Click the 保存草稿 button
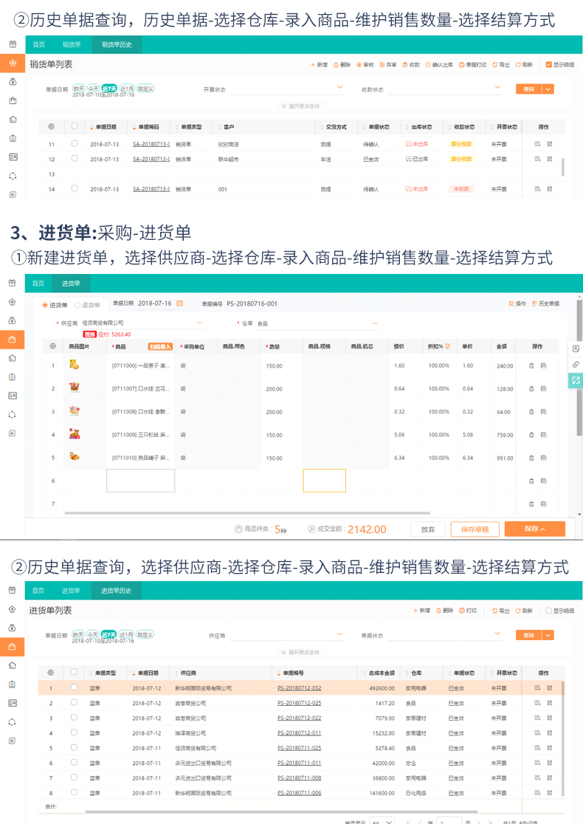The height and width of the screenshot is (824, 583). coord(475,529)
